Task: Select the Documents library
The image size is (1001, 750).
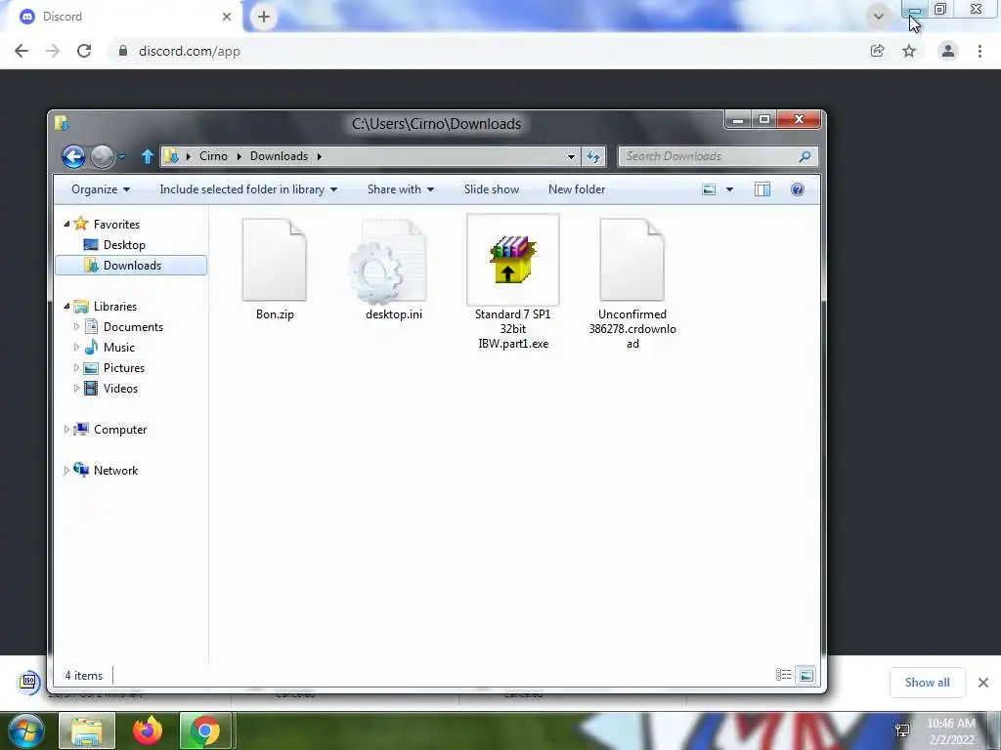Action: (x=133, y=327)
